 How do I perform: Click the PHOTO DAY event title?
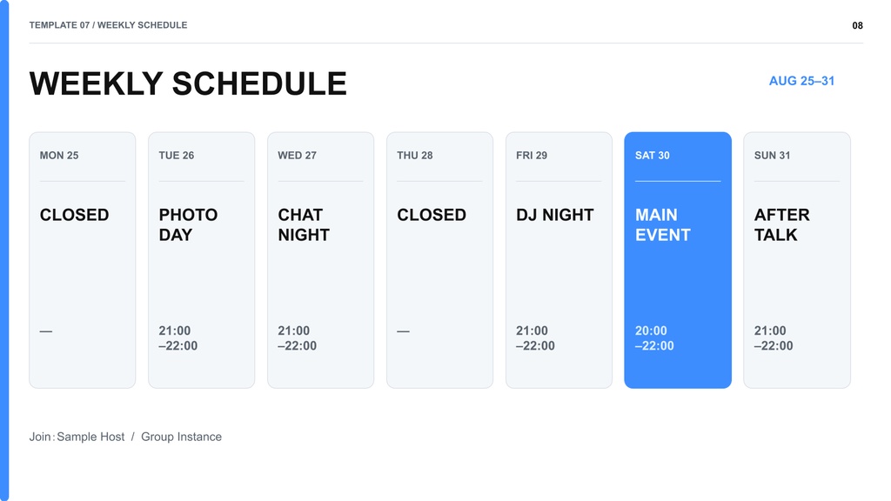point(188,224)
